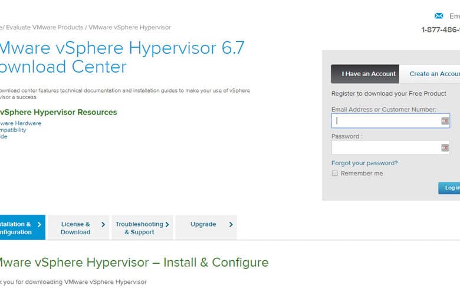Click chevron next to Upgrade

[x=231, y=225]
